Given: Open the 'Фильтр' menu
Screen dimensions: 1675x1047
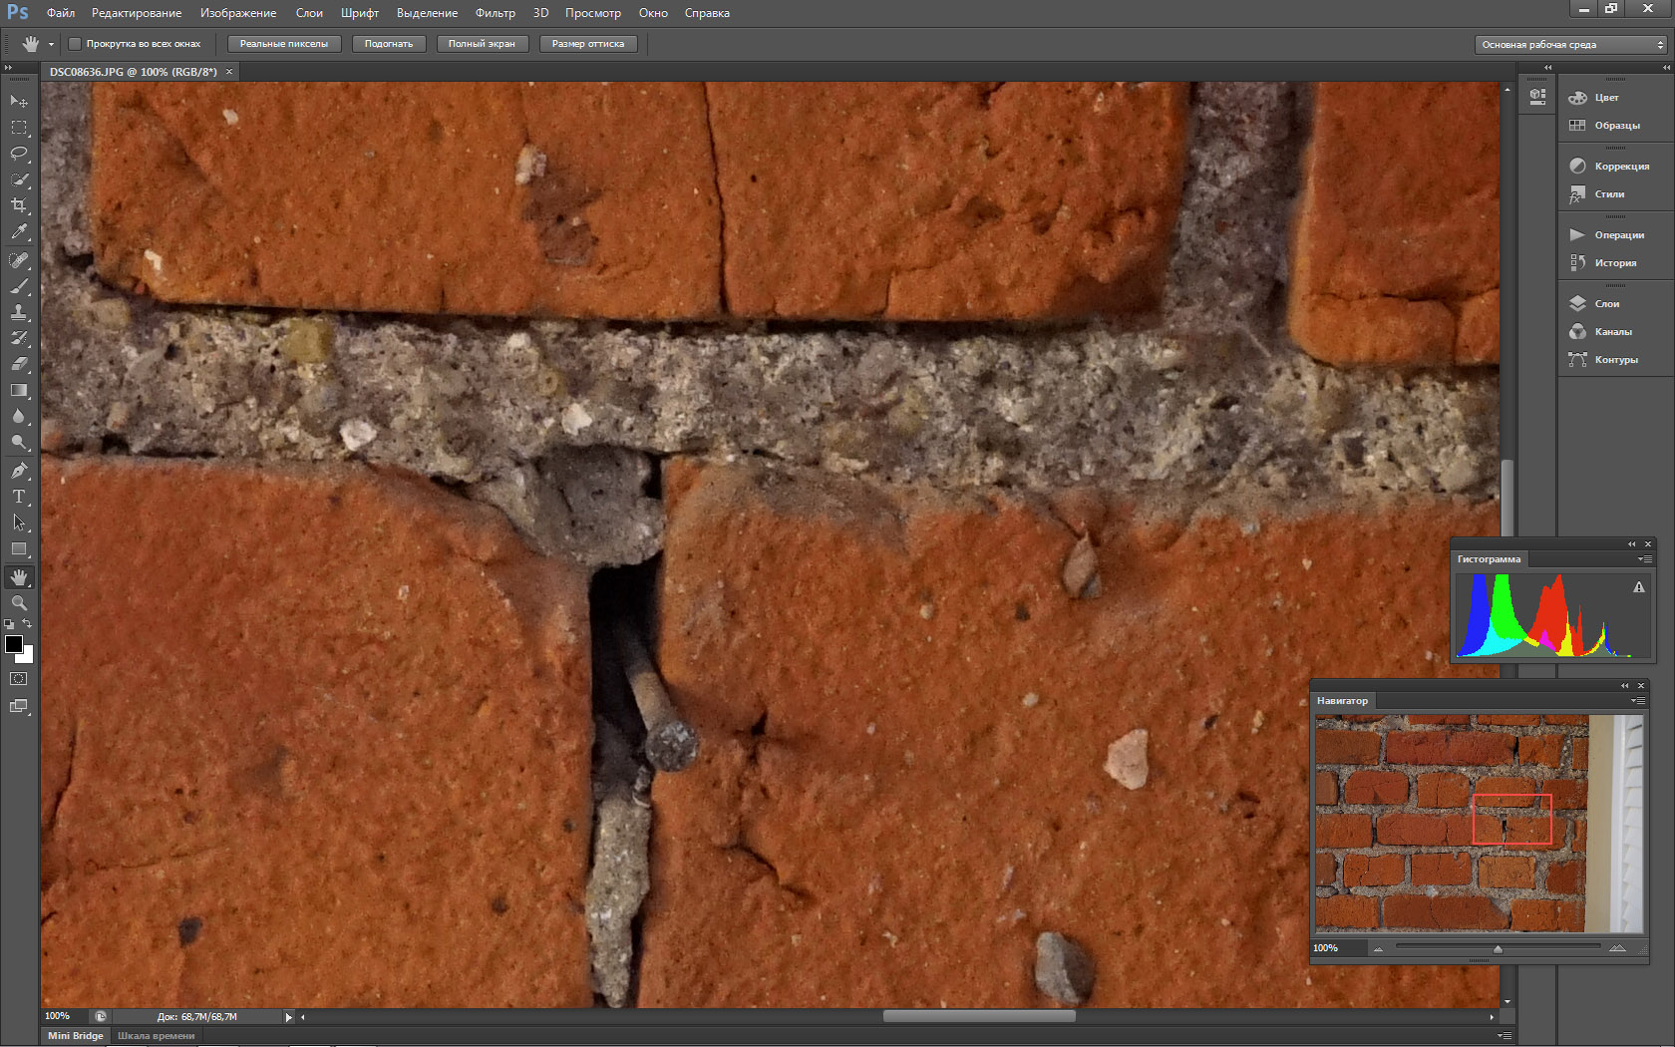Looking at the screenshot, I should (x=495, y=13).
